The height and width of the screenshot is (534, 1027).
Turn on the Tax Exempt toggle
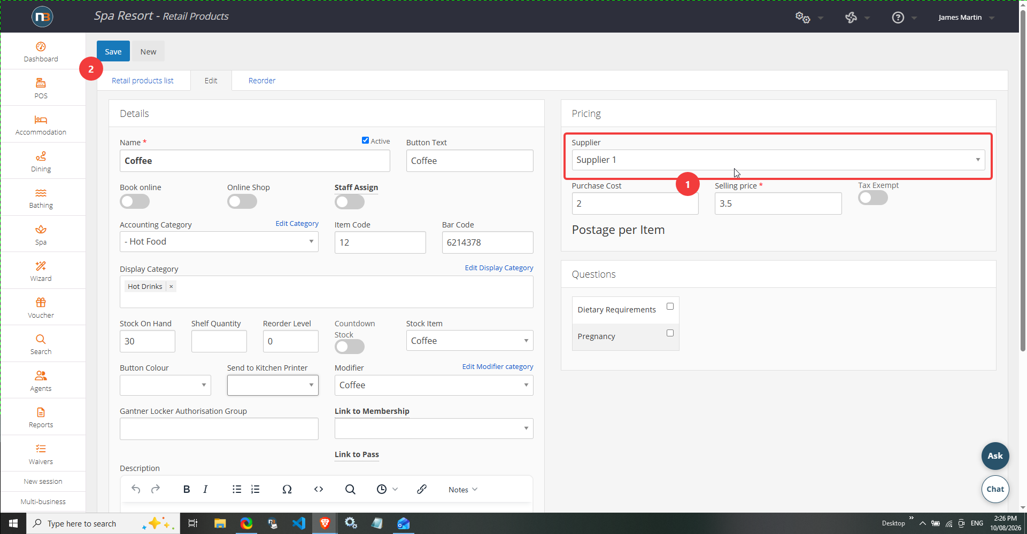point(873,198)
